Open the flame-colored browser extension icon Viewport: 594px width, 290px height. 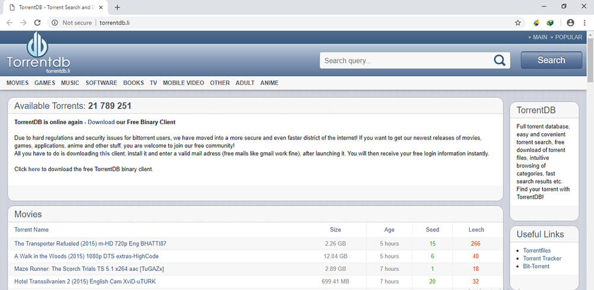(x=536, y=23)
